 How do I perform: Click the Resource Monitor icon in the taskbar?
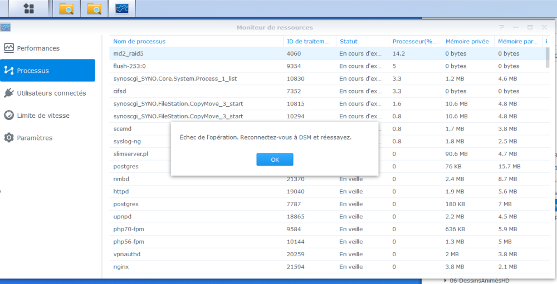click(x=122, y=8)
